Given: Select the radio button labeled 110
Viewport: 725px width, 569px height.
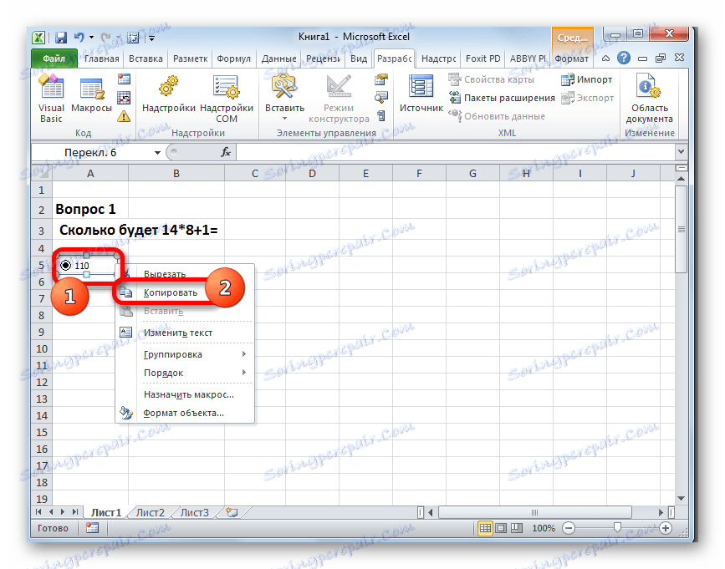Looking at the screenshot, I should pyautogui.click(x=66, y=265).
